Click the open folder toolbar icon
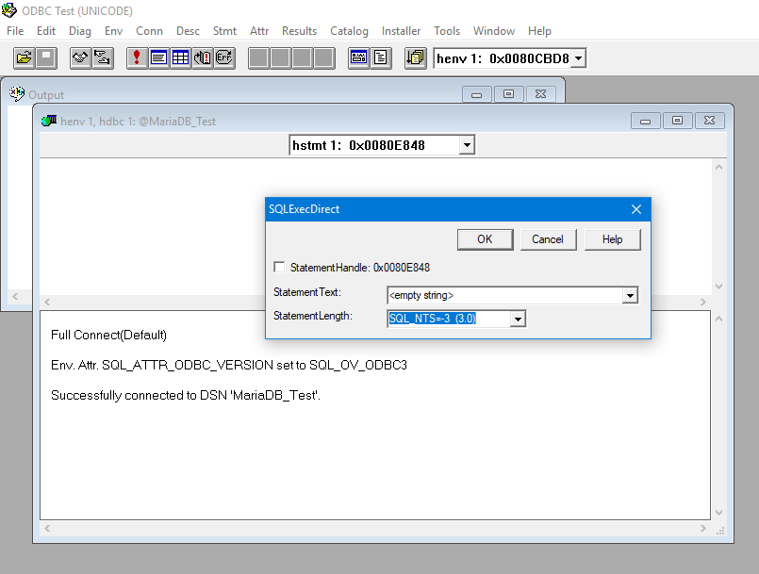 tap(25, 58)
